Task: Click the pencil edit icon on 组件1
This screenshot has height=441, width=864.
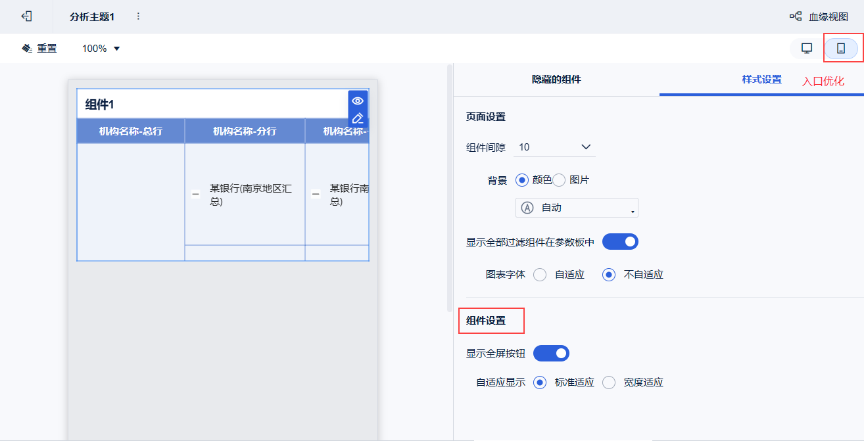Action: pyautogui.click(x=358, y=118)
